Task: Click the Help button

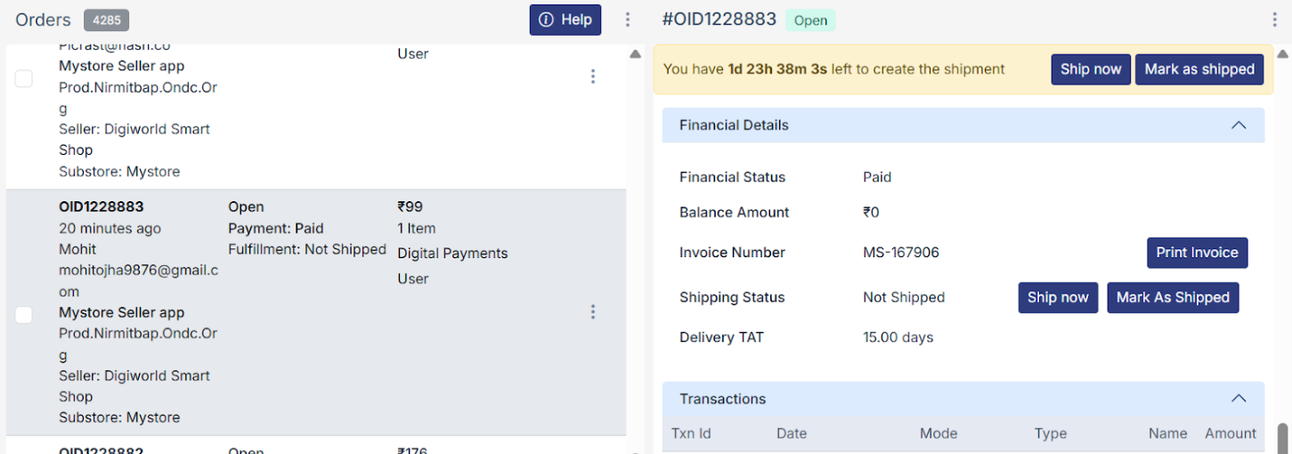Action: coord(565,20)
